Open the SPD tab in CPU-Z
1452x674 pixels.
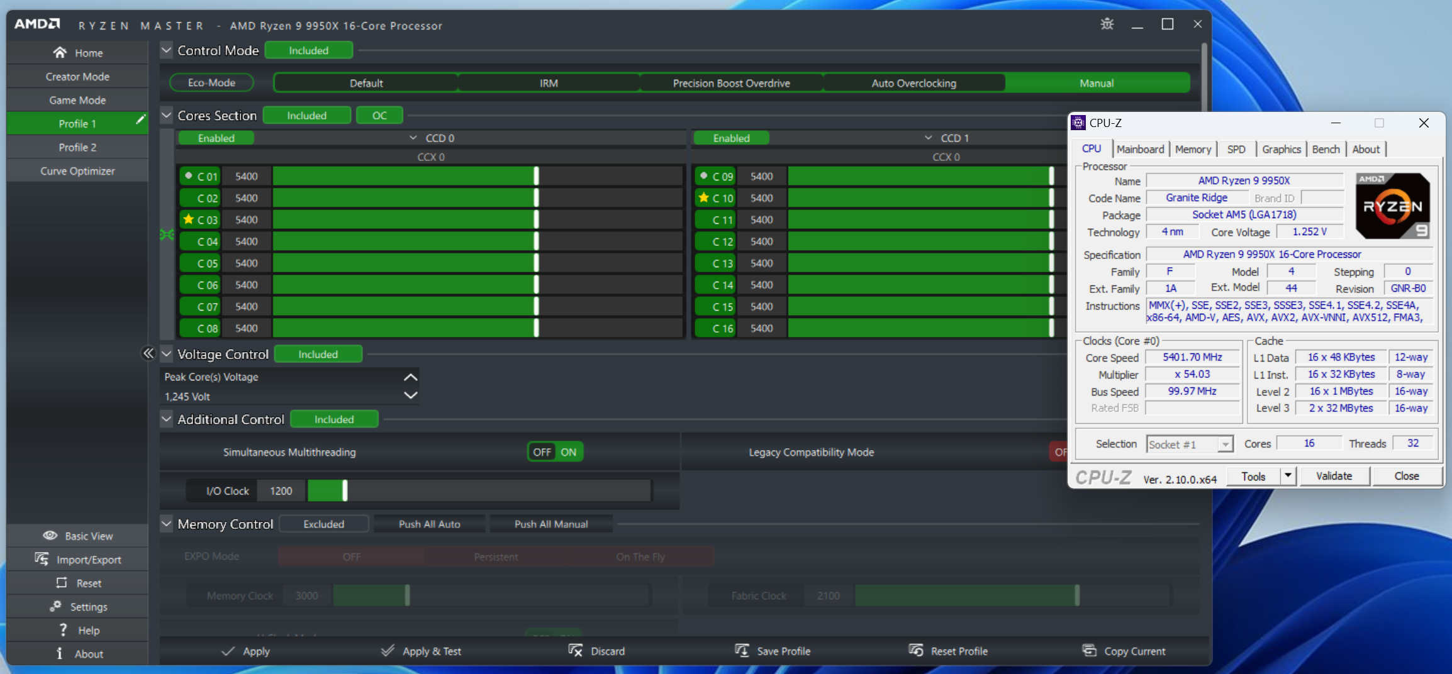[1236, 149]
